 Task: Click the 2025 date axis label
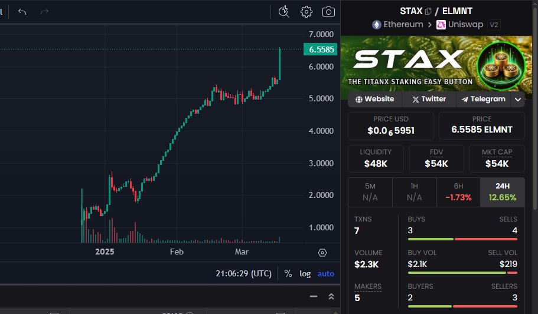pyautogui.click(x=105, y=252)
